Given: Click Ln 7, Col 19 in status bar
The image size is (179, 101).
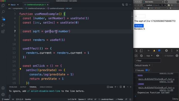Looking at the screenshot, I should click(72, 99).
